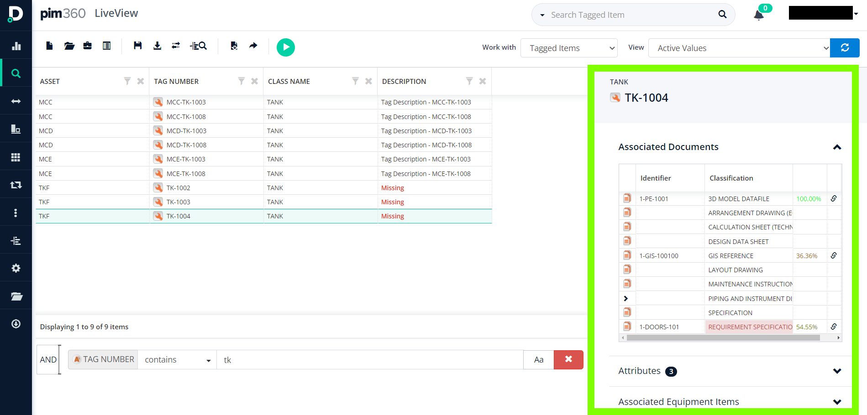Toggle the AND operator button

[48, 360]
